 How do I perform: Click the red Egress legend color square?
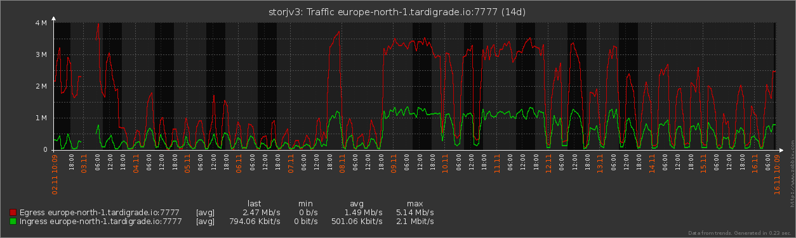pyautogui.click(x=13, y=213)
